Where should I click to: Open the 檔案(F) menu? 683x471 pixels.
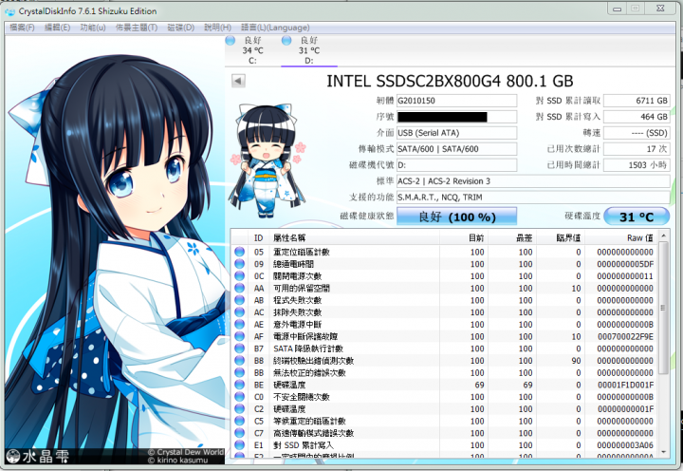[x=22, y=28]
